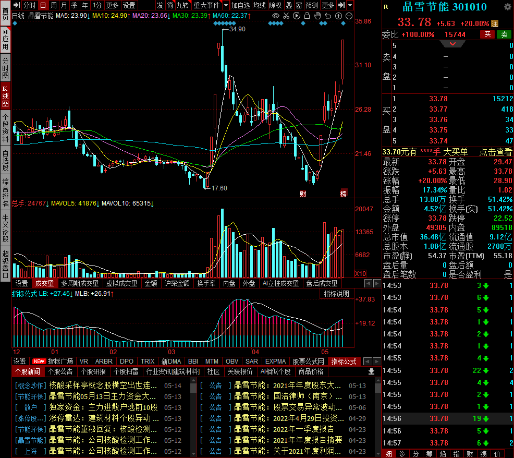Toggle 均线 moving averages display

point(259,5)
